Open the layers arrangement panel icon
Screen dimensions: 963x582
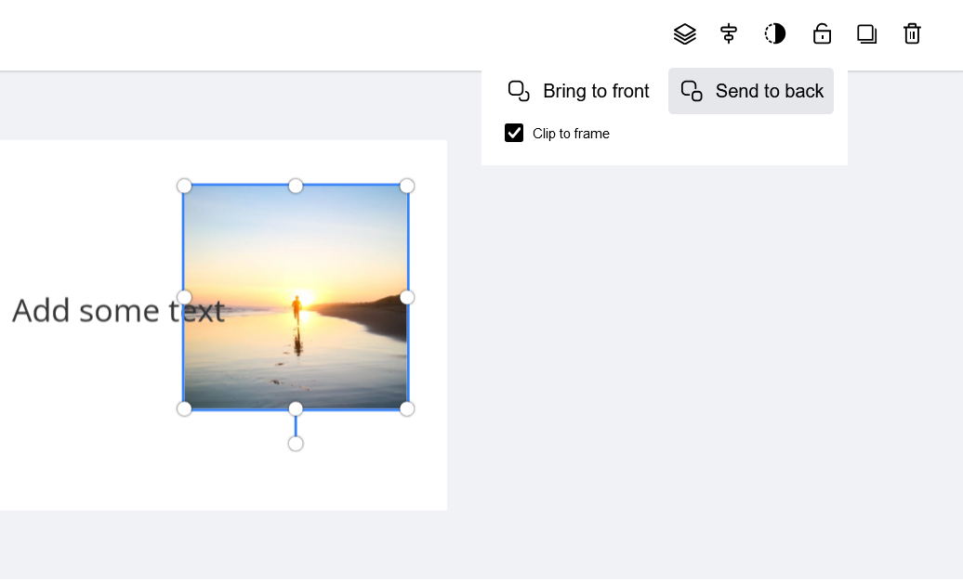(x=685, y=33)
